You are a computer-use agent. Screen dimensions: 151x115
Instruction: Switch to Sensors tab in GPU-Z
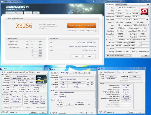pyautogui.click(x=118, y=5)
